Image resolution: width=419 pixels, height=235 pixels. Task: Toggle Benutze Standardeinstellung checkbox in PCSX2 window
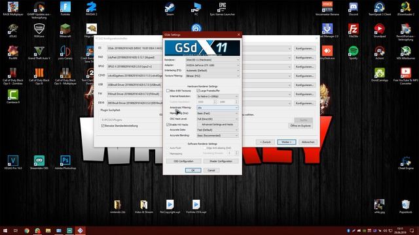point(103,125)
